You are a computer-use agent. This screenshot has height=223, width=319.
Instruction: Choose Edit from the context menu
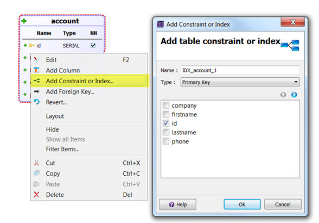pyautogui.click(x=89, y=60)
